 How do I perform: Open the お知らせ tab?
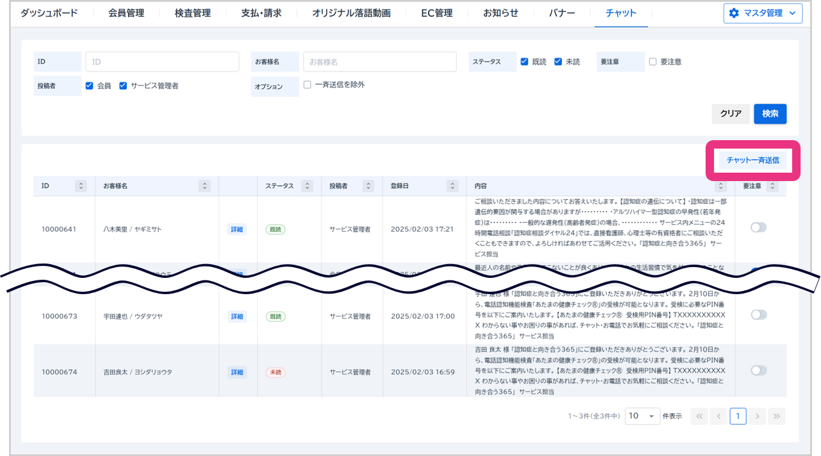tap(500, 13)
